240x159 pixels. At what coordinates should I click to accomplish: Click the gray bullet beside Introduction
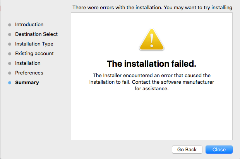tap(10, 25)
